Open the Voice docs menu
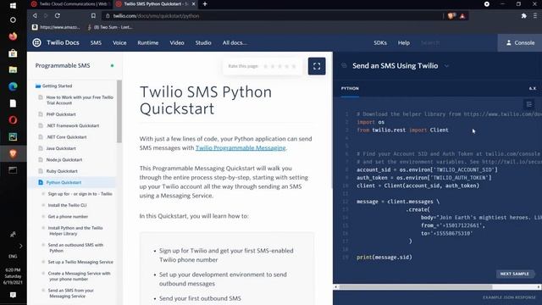The image size is (542, 305). click(119, 42)
